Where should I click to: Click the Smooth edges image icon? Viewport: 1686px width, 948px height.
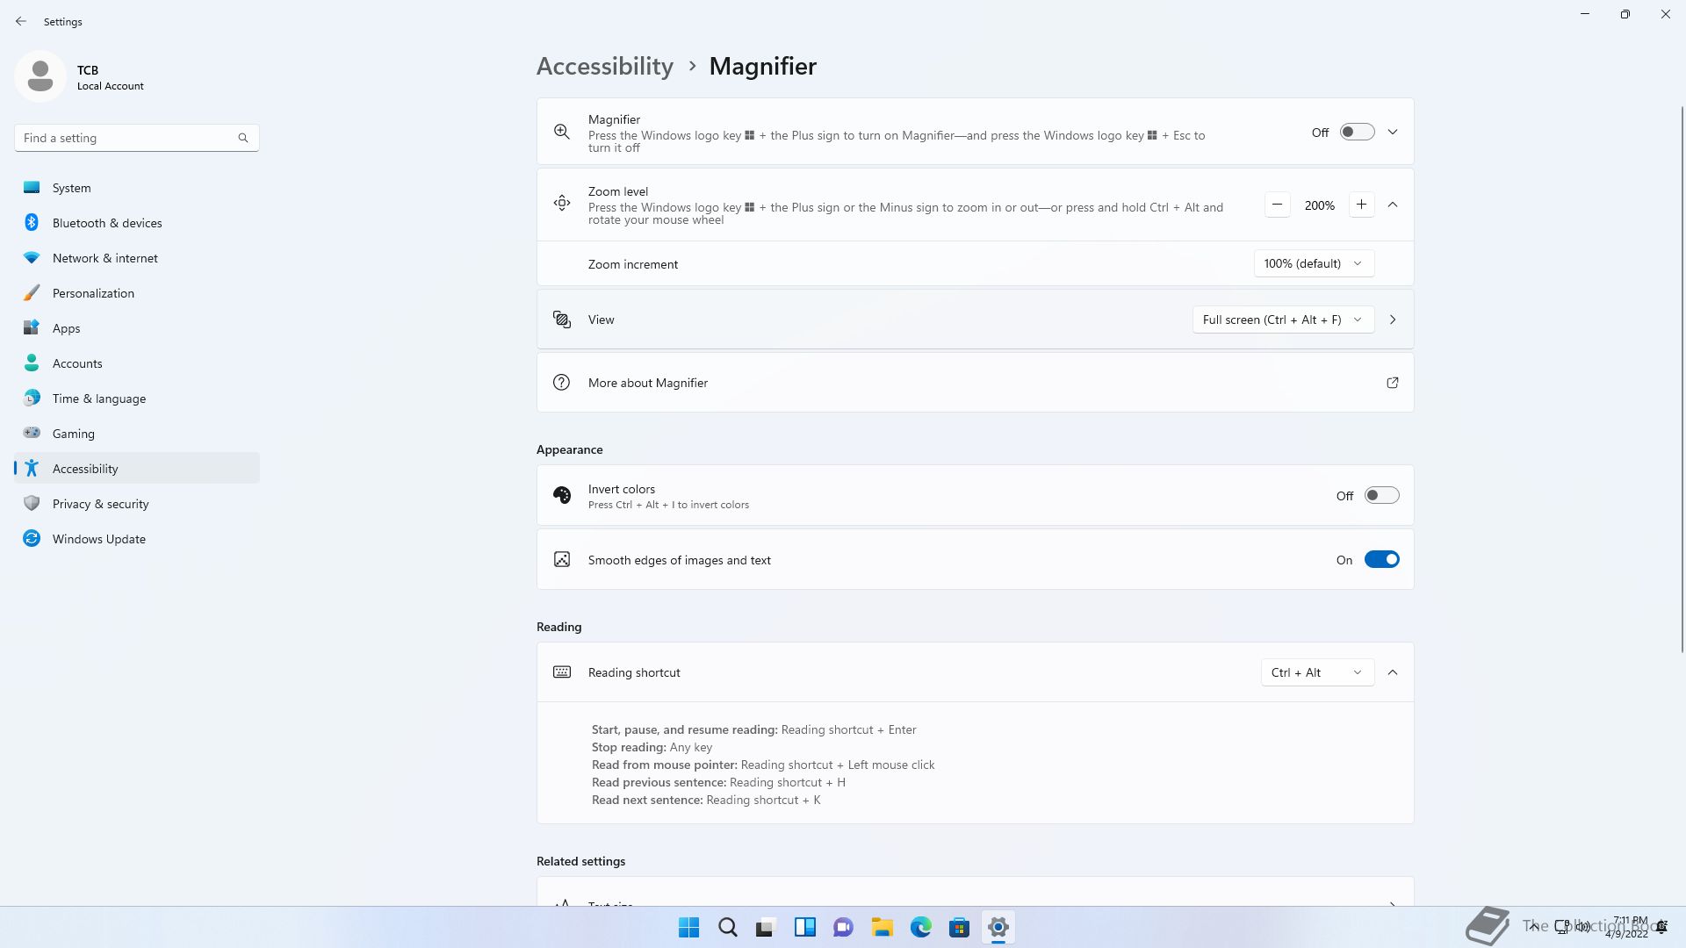(x=562, y=559)
